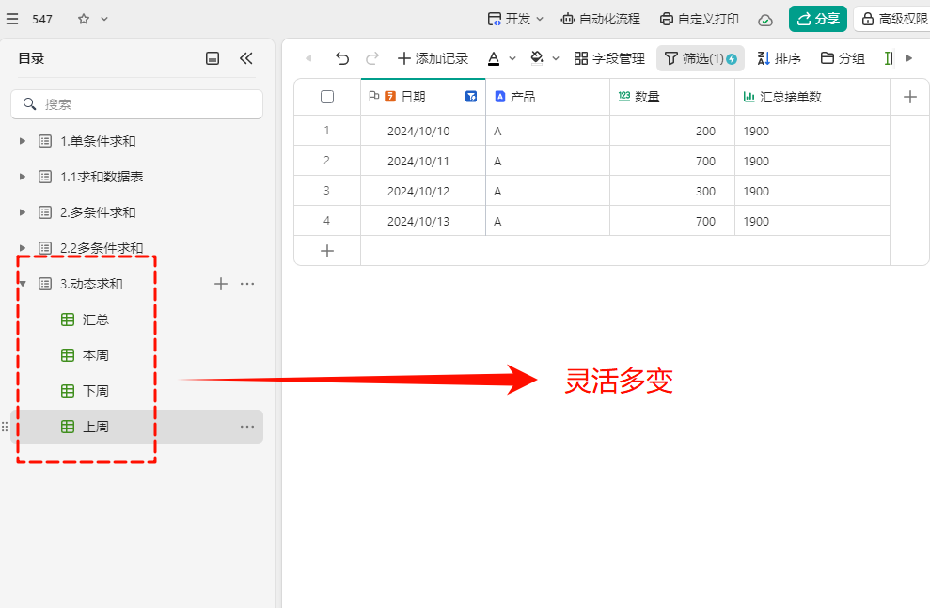Star this 547 app as favorite
This screenshot has width=930, height=608.
click(84, 19)
